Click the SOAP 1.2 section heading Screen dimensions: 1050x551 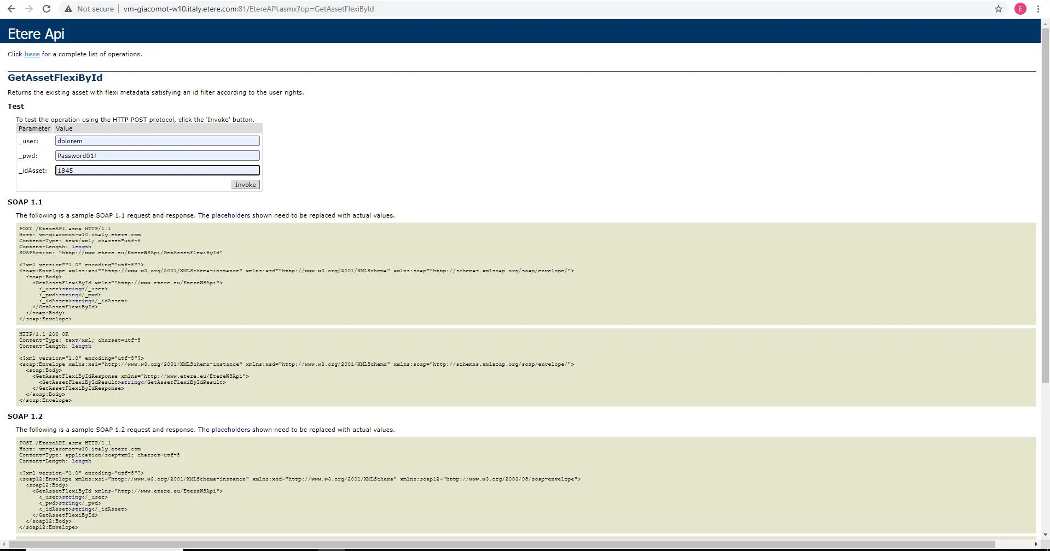coord(25,417)
